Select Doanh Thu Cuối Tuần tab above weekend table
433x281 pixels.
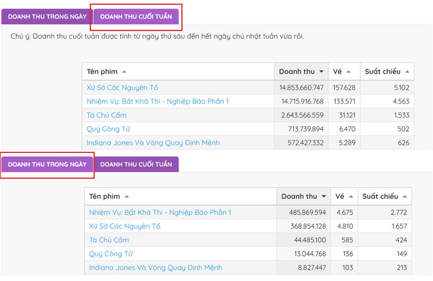136,16
